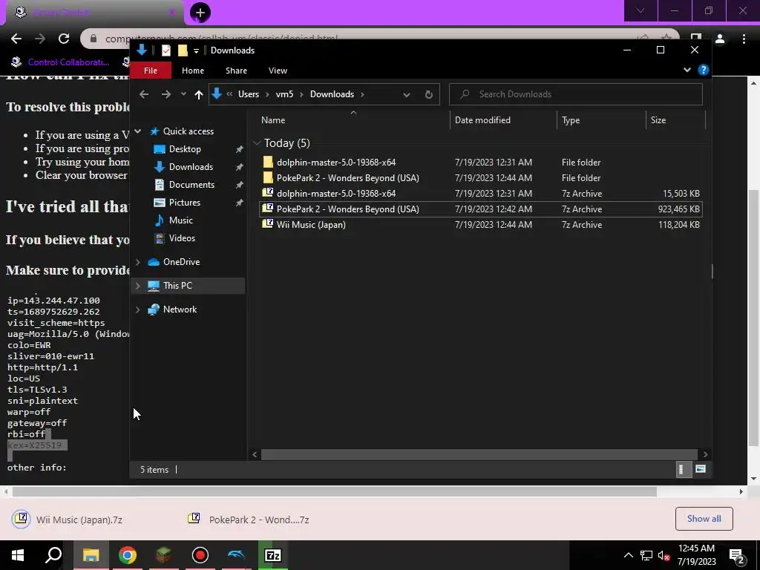Open Minecraft block taskbar icon

164,555
